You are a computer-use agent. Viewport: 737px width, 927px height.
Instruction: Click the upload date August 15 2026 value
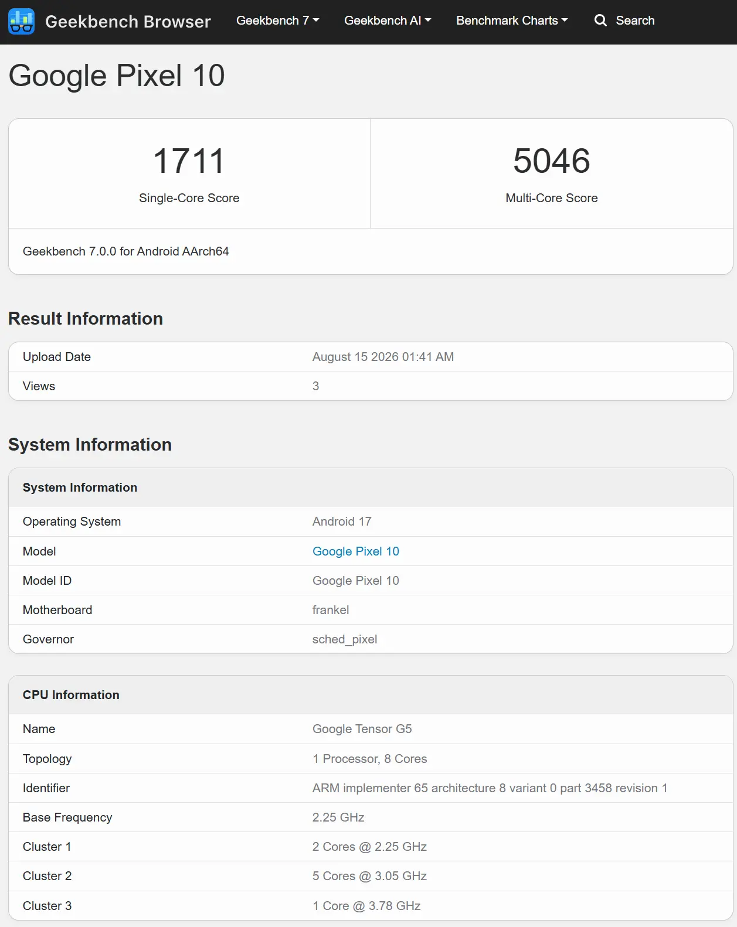[x=383, y=357]
